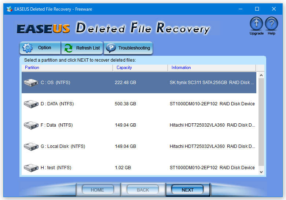This screenshot has height=200, width=286.
Task: Click the drive icon for F: Data
Action: (31, 125)
